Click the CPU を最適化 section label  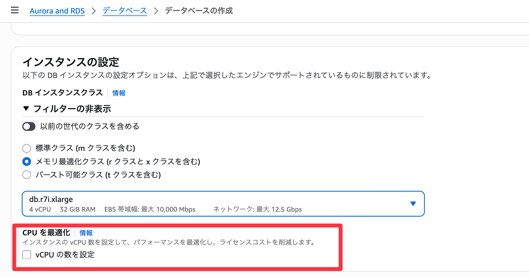pyautogui.click(x=46, y=233)
